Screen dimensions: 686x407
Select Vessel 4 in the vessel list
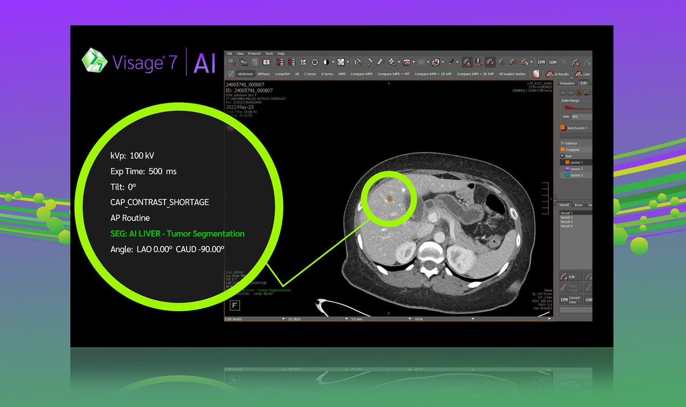tap(576, 227)
